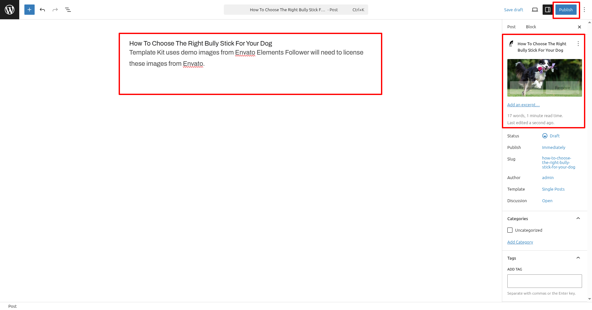Collapse the Tags panel
The height and width of the screenshot is (310, 592).
coord(578,258)
